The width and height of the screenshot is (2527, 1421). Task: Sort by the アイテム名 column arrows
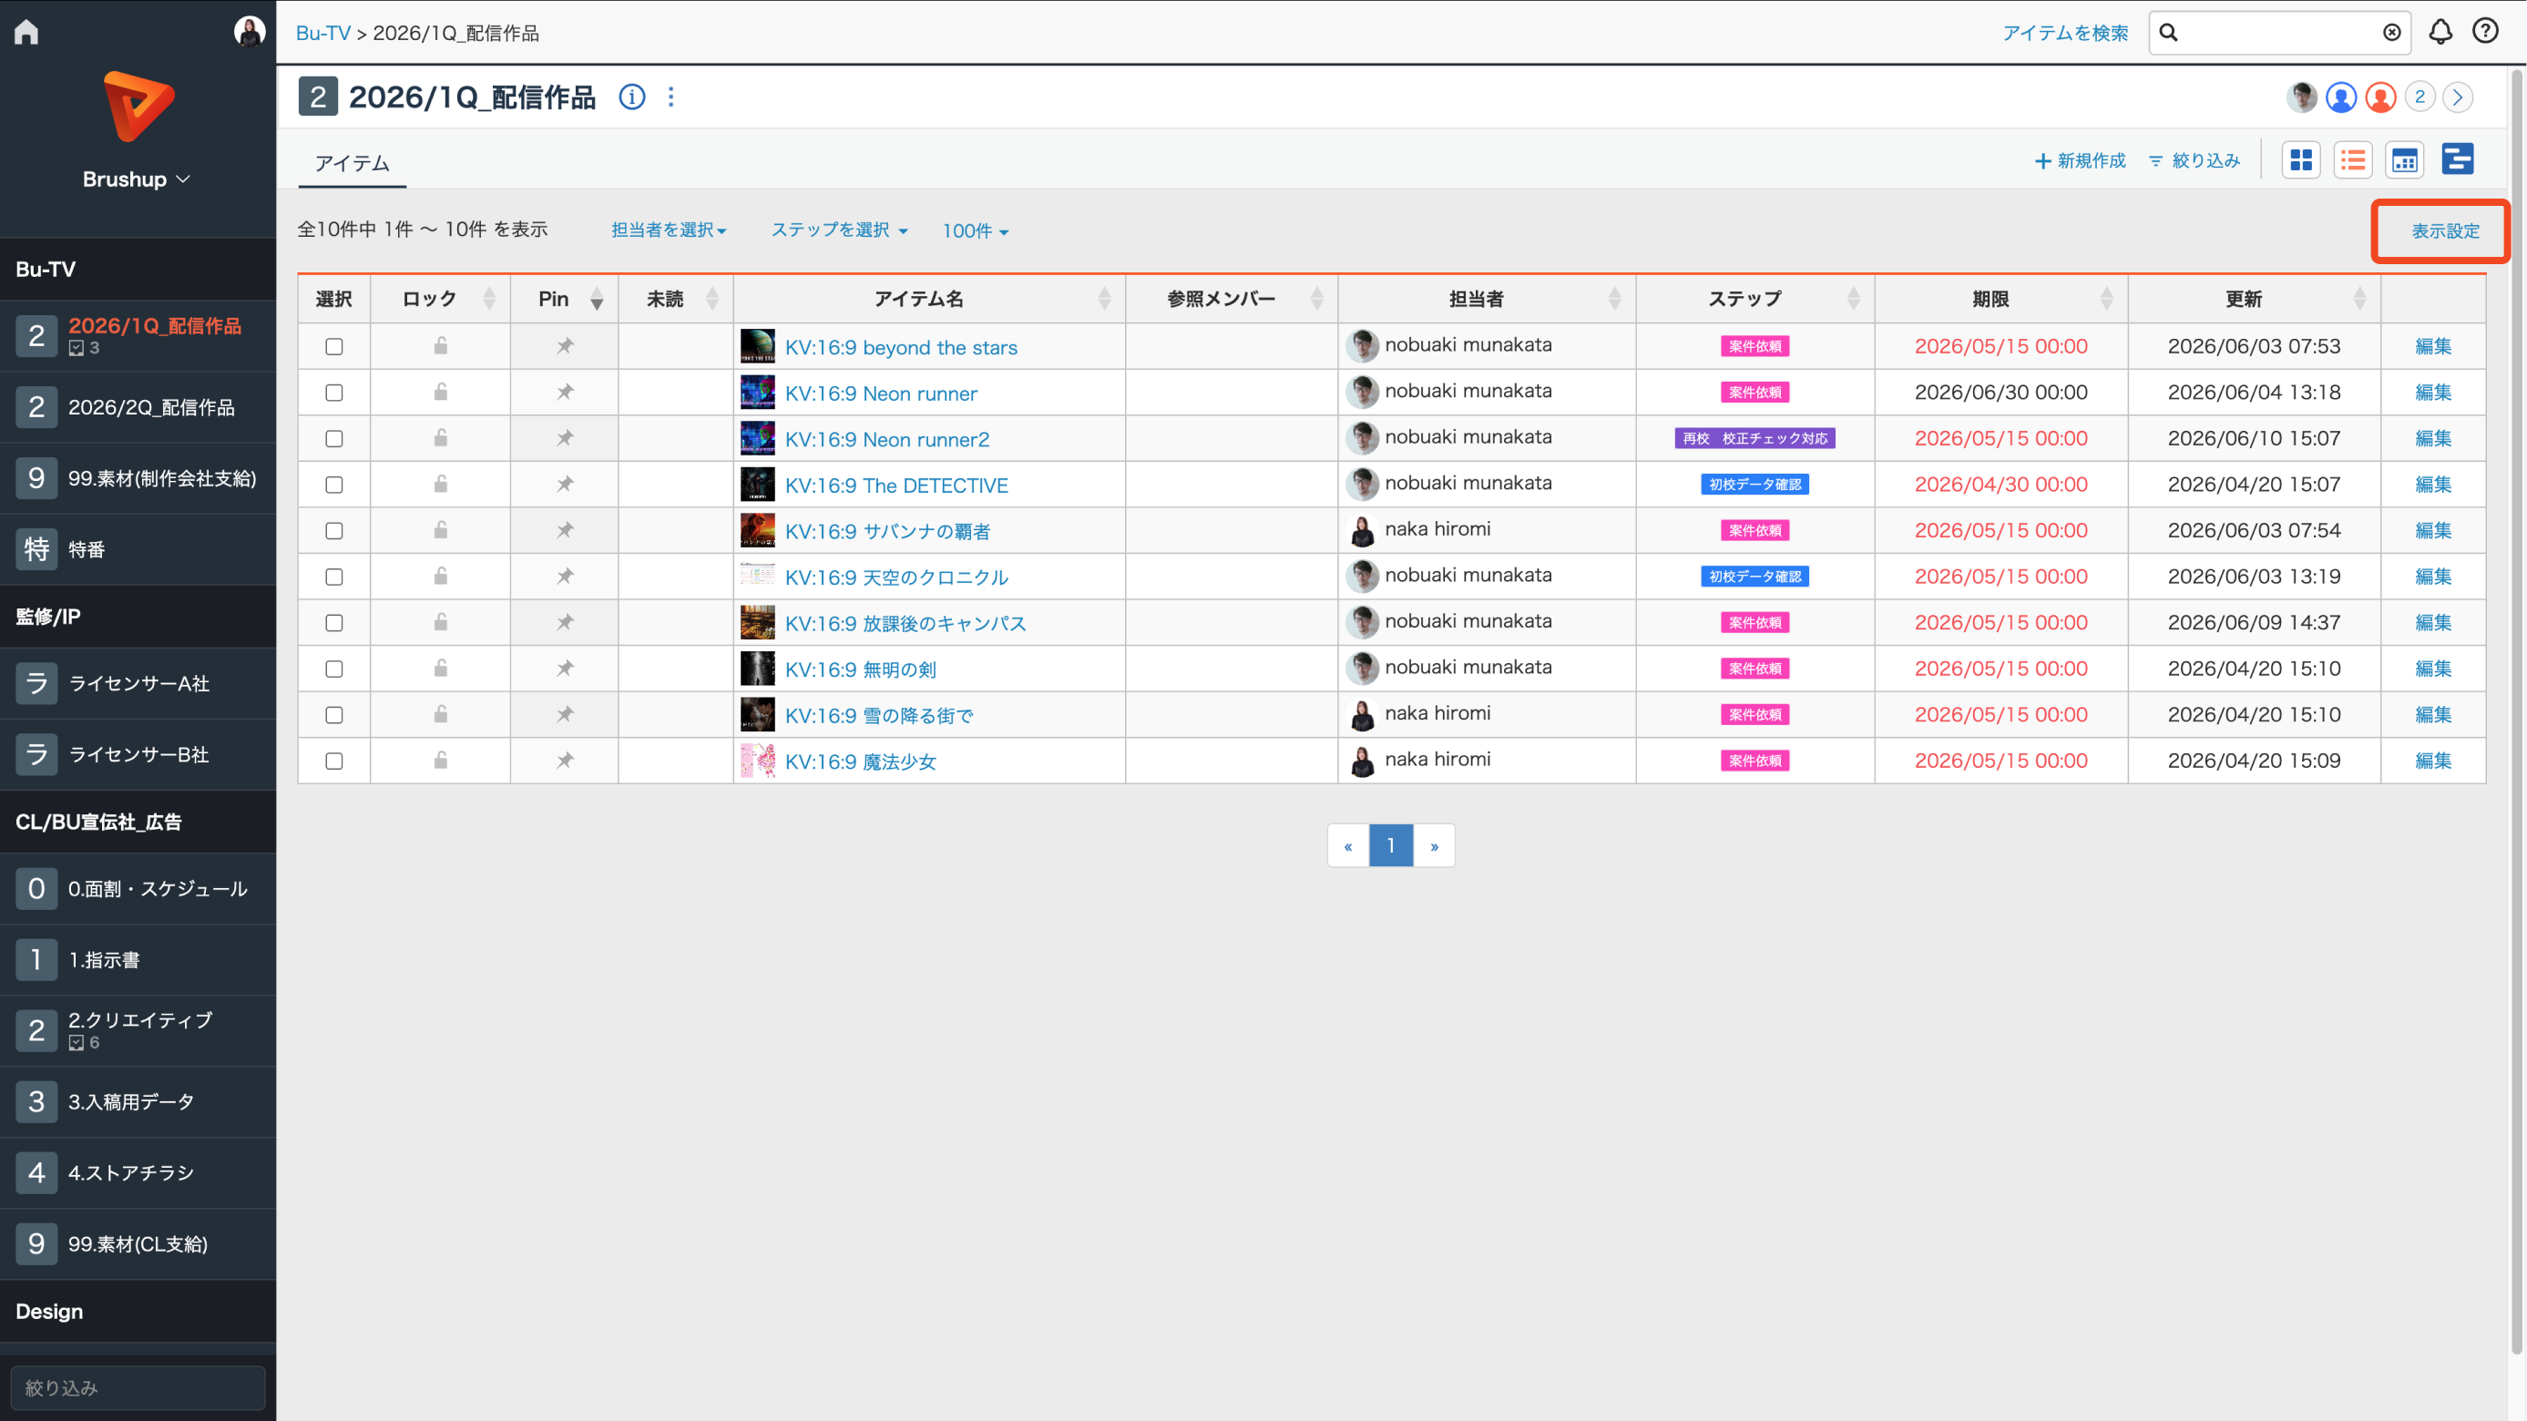coord(1105,300)
